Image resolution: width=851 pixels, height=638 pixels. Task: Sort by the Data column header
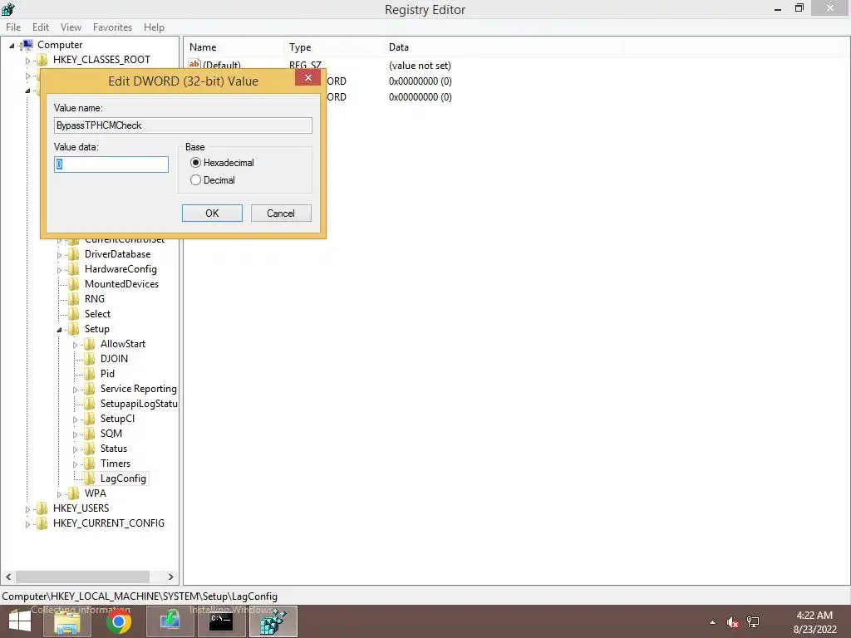[503, 47]
